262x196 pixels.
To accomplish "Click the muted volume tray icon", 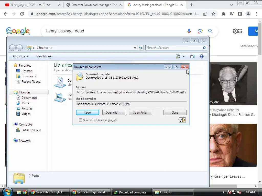I will [239, 192].
